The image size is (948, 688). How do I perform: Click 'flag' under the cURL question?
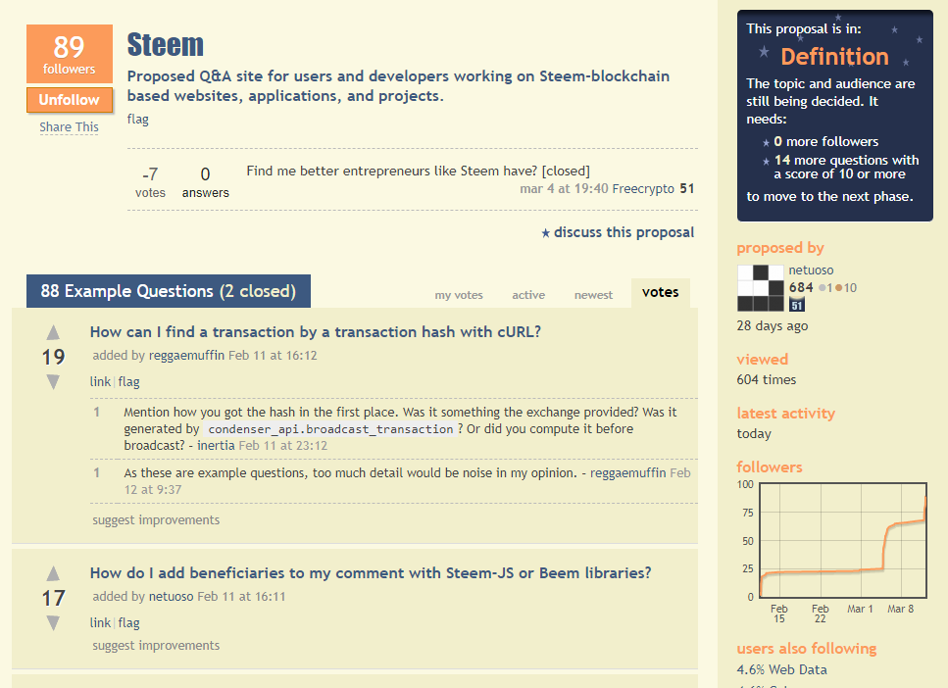pos(128,381)
